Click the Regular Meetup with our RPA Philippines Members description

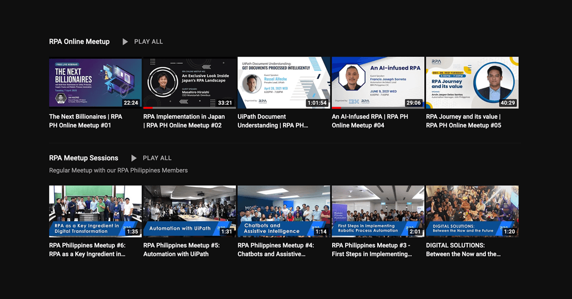[x=118, y=170]
